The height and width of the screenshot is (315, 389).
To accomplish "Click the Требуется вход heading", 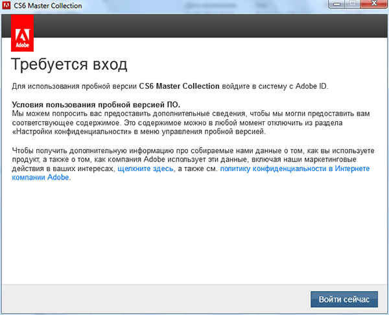I will 69,64.
